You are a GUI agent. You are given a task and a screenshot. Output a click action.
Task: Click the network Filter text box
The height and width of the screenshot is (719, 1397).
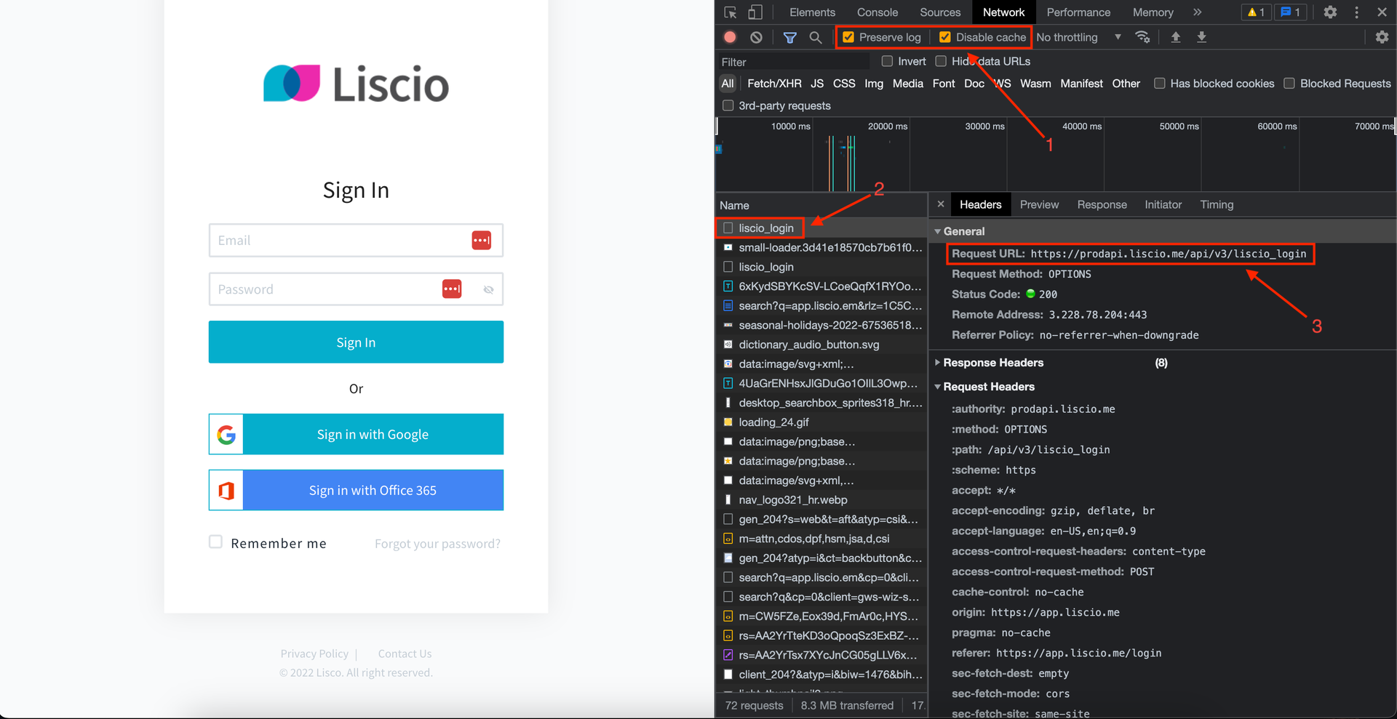pyautogui.click(x=793, y=62)
